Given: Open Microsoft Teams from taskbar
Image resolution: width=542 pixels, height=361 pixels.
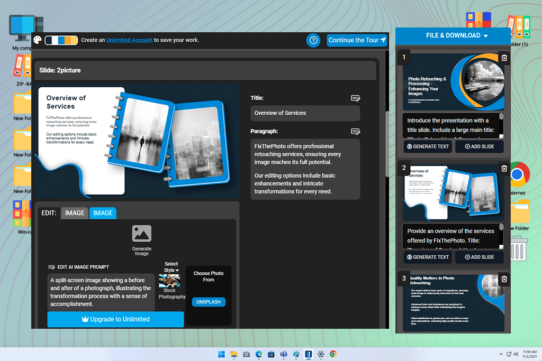Looking at the screenshot, I should point(284,354).
